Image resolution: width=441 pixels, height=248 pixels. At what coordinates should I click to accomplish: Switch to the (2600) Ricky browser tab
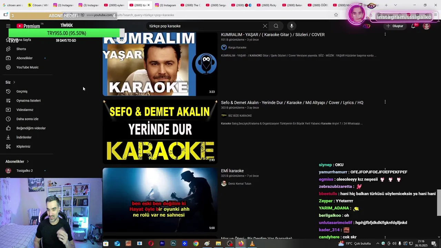[x=266, y=5]
